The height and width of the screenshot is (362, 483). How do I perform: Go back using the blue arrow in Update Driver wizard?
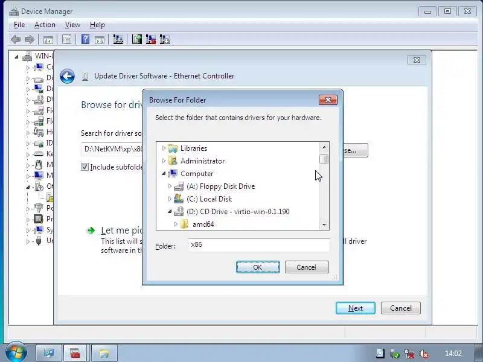pos(67,76)
